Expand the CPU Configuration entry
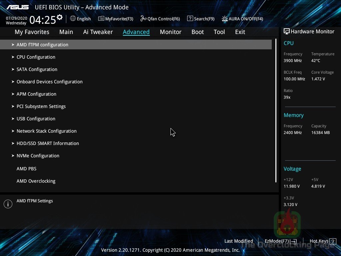 click(36, 57)
